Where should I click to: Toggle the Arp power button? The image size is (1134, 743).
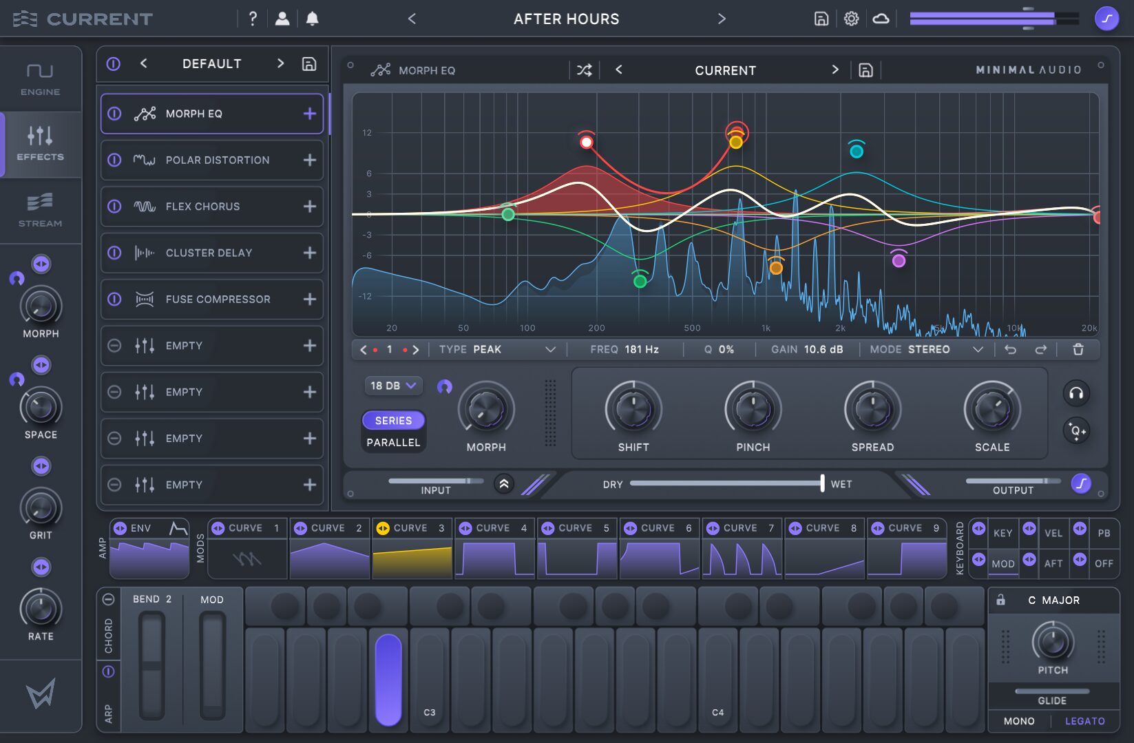(108, 671)
